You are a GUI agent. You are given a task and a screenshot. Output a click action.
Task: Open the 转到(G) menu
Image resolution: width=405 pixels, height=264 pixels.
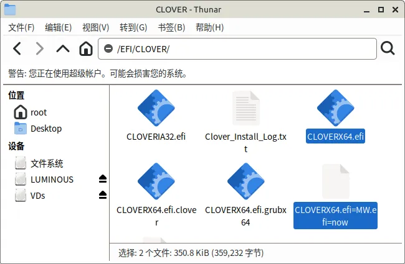[133, 27]
